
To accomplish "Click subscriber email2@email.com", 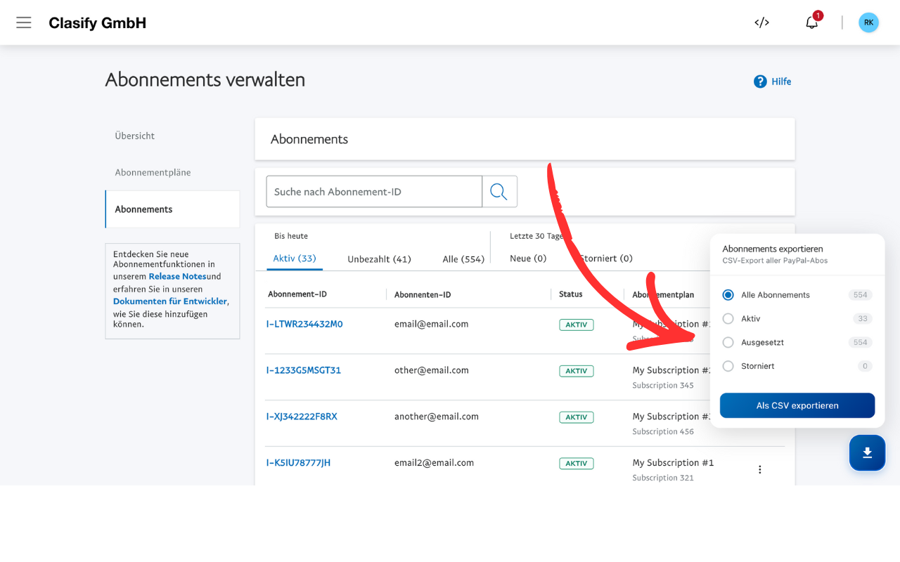I will pos(434,463).
